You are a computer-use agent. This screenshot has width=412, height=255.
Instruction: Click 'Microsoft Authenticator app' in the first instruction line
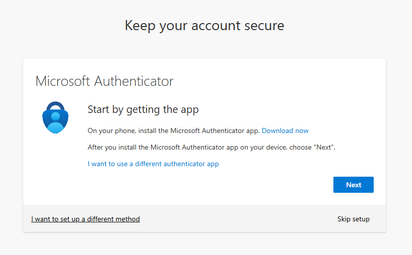[x=215, y=131]
